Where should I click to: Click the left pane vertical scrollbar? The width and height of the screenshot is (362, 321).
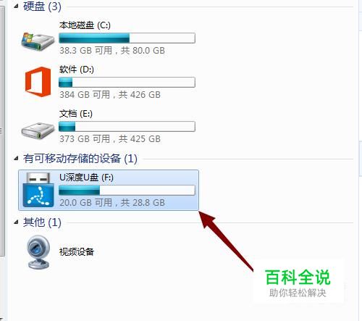tap(2, 130)
